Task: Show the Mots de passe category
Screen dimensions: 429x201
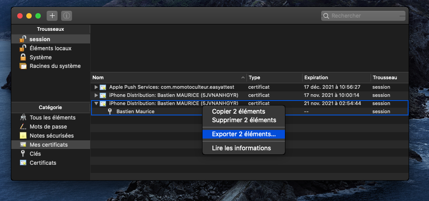Action: [x=51, y=127]
